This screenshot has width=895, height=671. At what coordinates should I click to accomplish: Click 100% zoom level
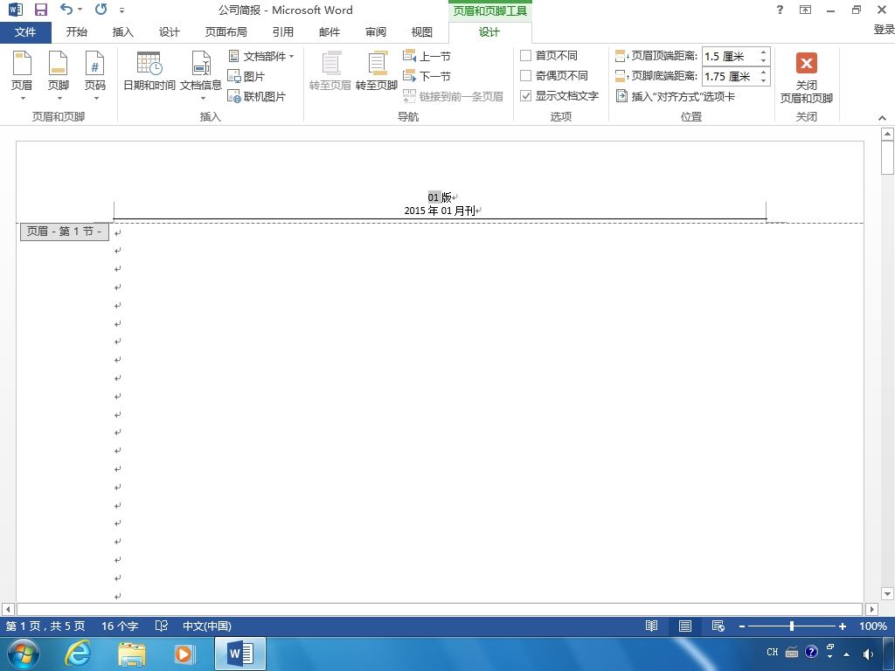point(873,626)
